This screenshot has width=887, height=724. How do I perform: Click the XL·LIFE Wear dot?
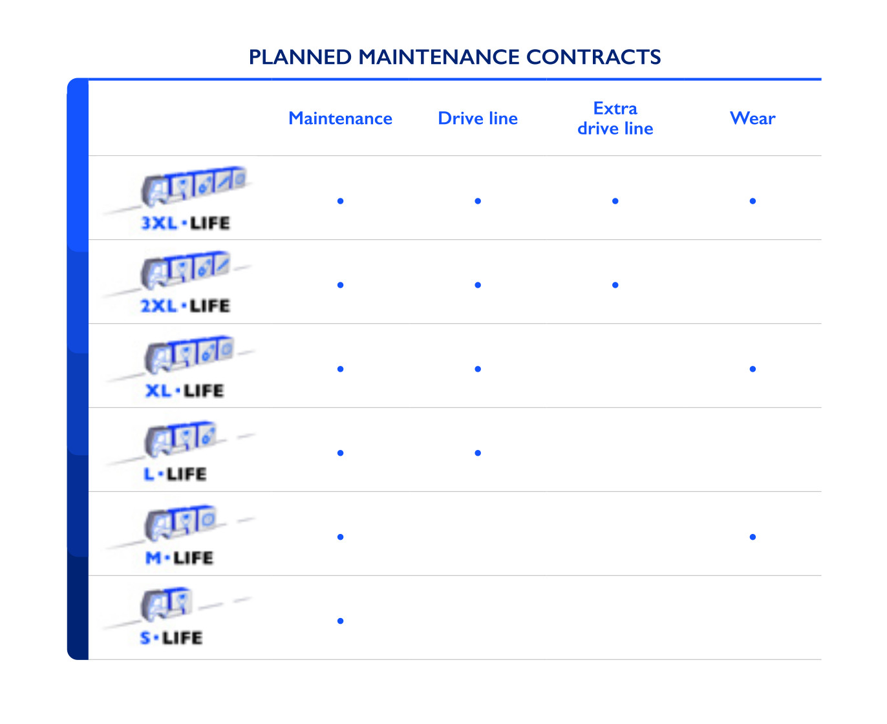click(x=753, y=369)
